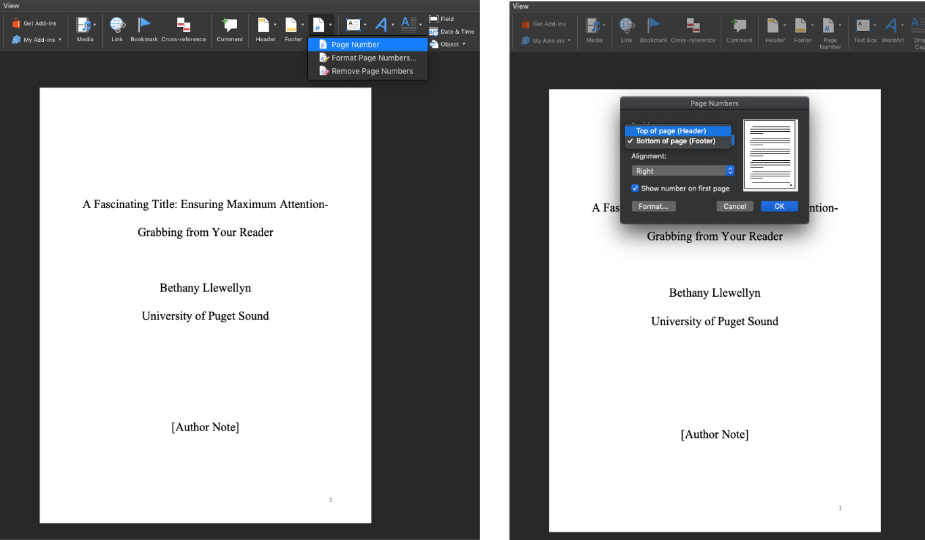Click WordArt letter A icon in left screenshot
Viewport: 925px width, 540px height.
coord(382,25)
